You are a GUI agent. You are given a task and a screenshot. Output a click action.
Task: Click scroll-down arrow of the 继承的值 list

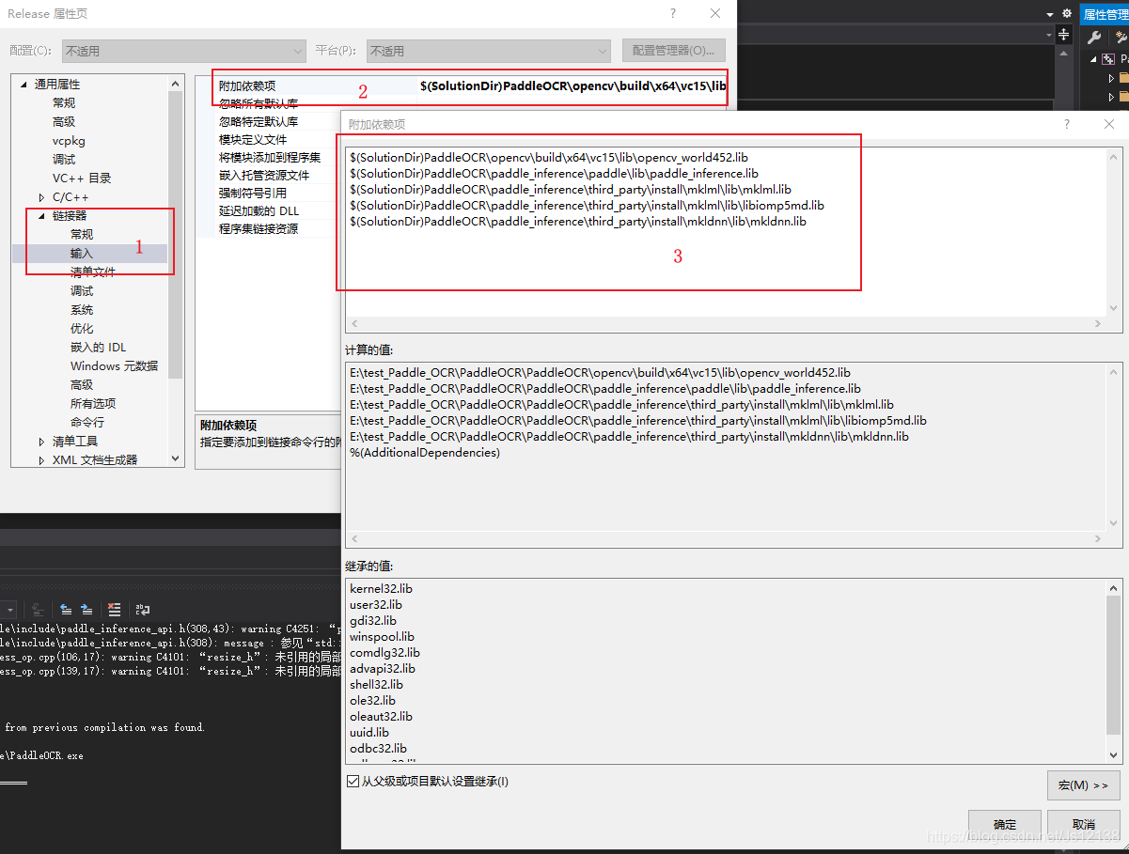tap(1113, 754)
